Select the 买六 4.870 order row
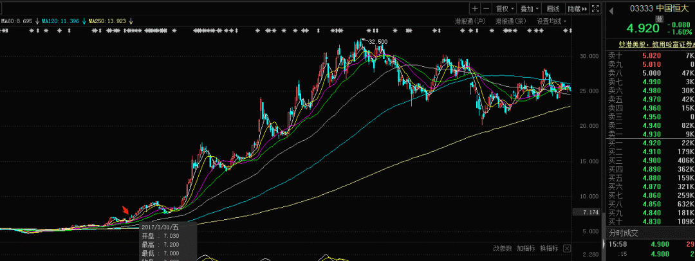Viewport: 695px width, 261px height. tap(651, 186)
